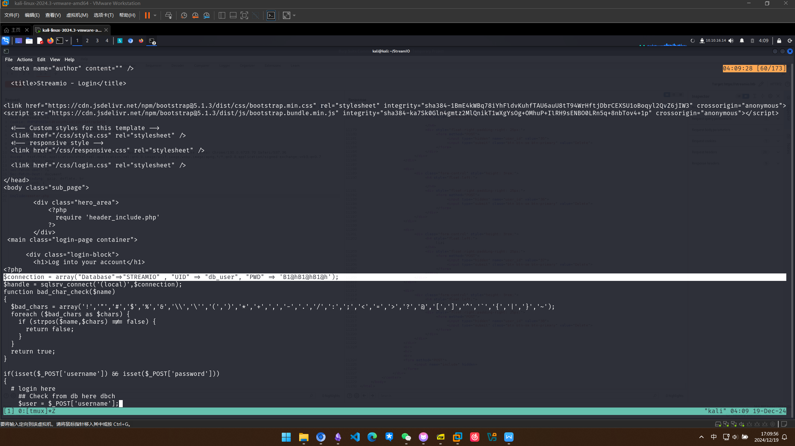The height and width of the screenshot is (446, 795).
Task: Launch Firefox from the Kali panel
Action: click(50, 41)
